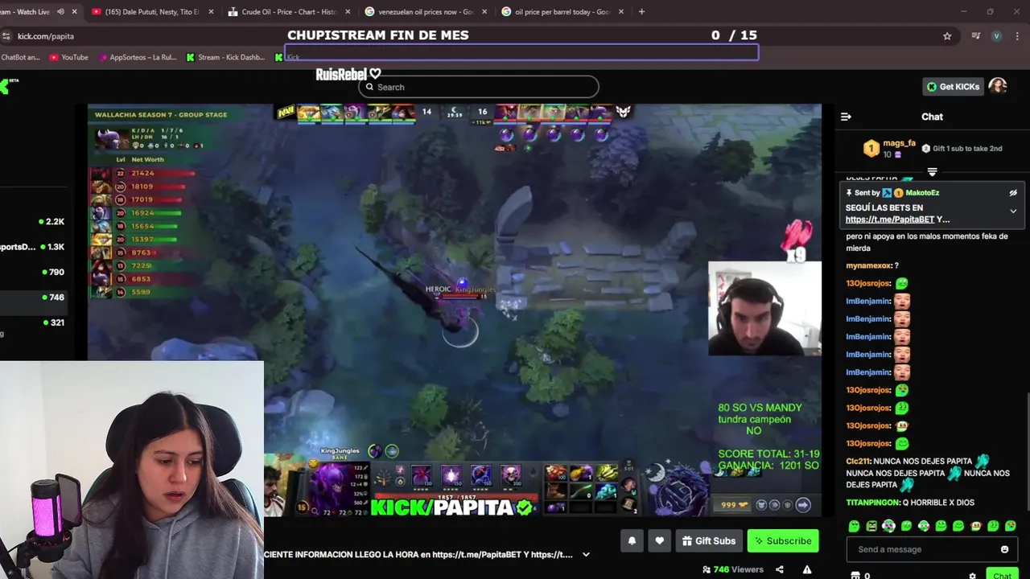This screenshot has height=579, width=1030.
Task: Send message with the Chat button
Action: click(1002, 575)
